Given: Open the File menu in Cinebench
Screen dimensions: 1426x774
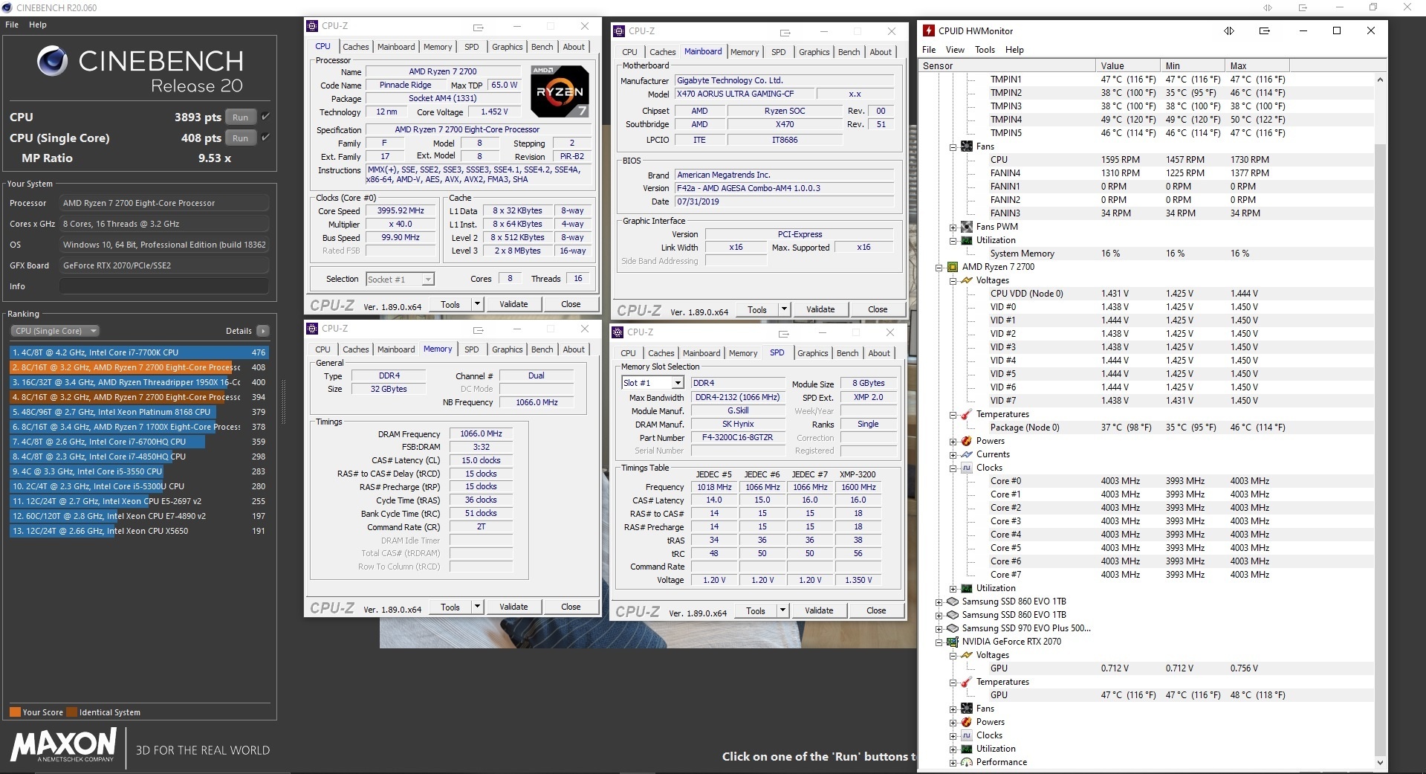Looking at the screenshot, I should pos(12,25).
